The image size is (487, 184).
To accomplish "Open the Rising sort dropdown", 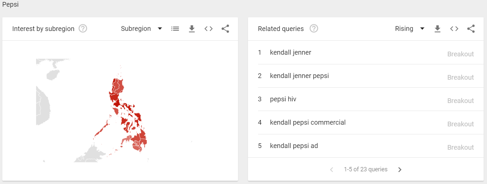I will 410,29.
